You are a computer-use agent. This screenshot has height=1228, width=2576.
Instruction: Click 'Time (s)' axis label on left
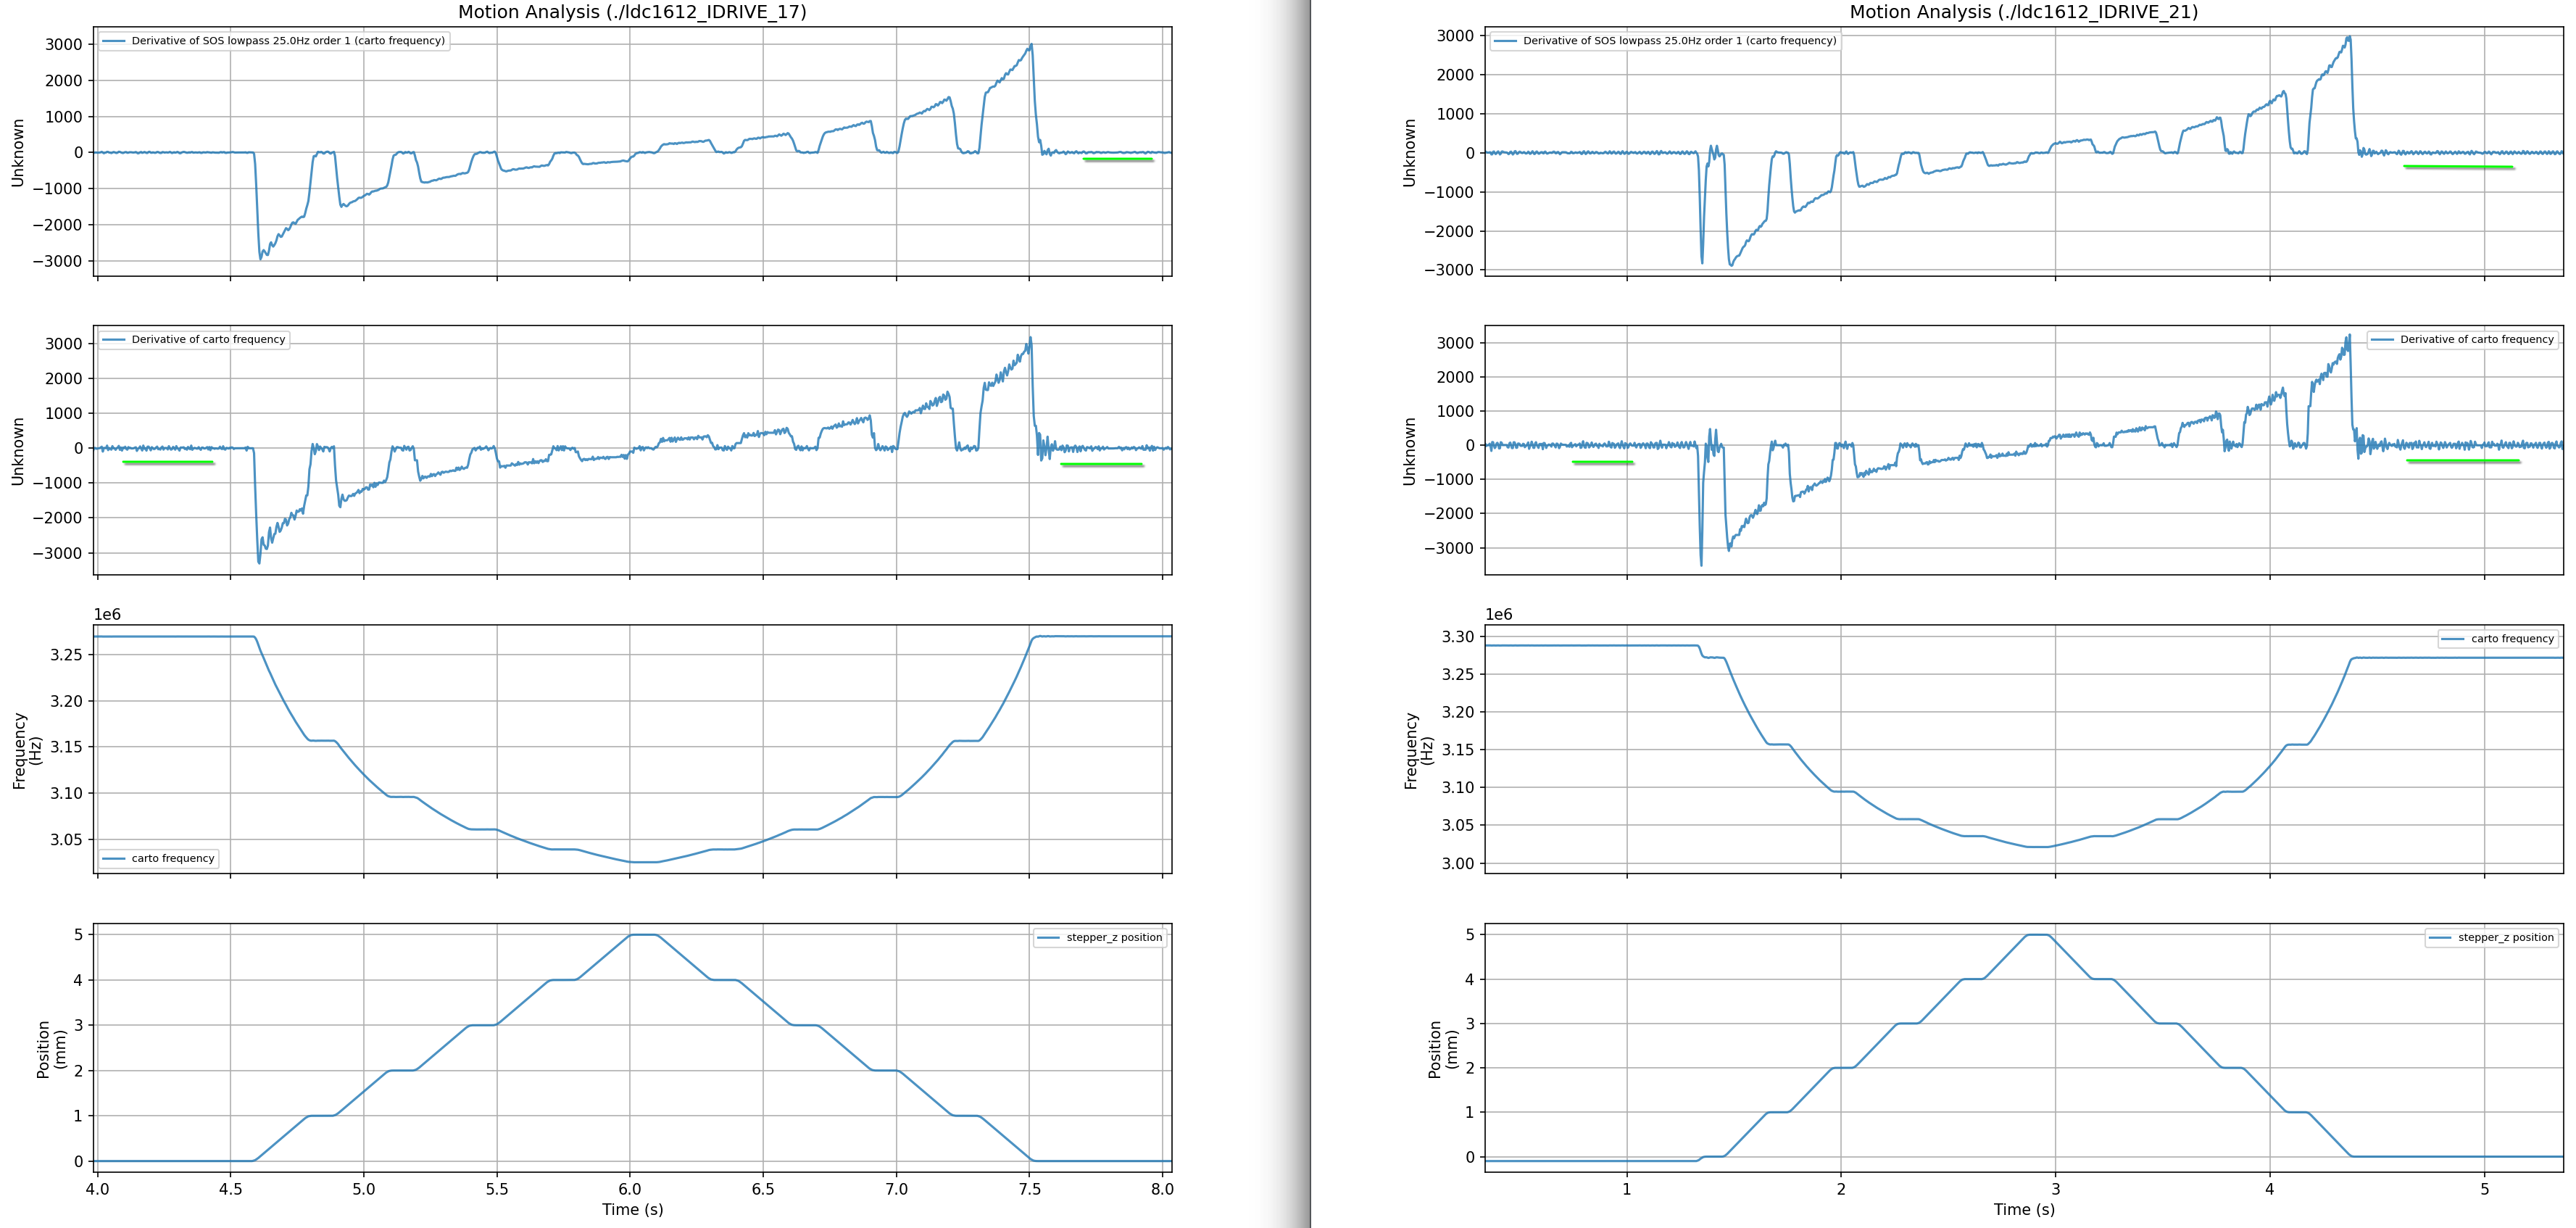point(632,1209)
